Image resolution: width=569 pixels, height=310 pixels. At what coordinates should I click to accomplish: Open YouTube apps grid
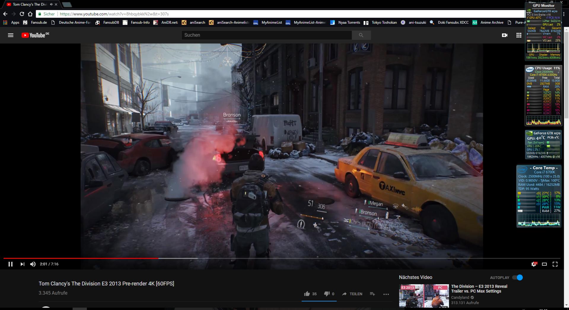[x=519, y=35]
